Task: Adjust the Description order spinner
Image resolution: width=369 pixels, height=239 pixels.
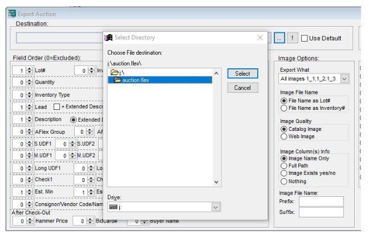Action: pyautogui.click(x=29, y=119)
